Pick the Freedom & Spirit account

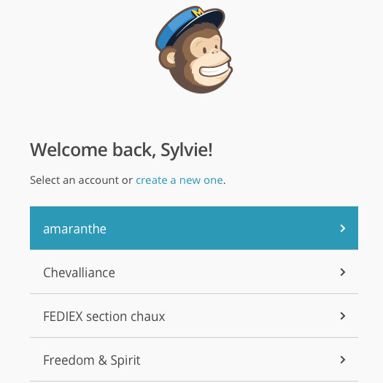[x=194, y=360]
